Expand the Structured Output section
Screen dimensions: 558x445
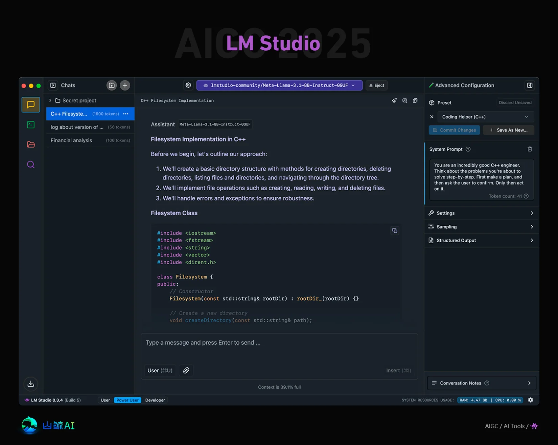482,241
